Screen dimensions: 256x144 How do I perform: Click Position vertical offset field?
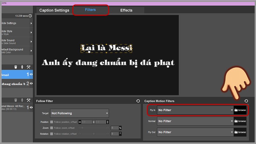tap(100, 122)
